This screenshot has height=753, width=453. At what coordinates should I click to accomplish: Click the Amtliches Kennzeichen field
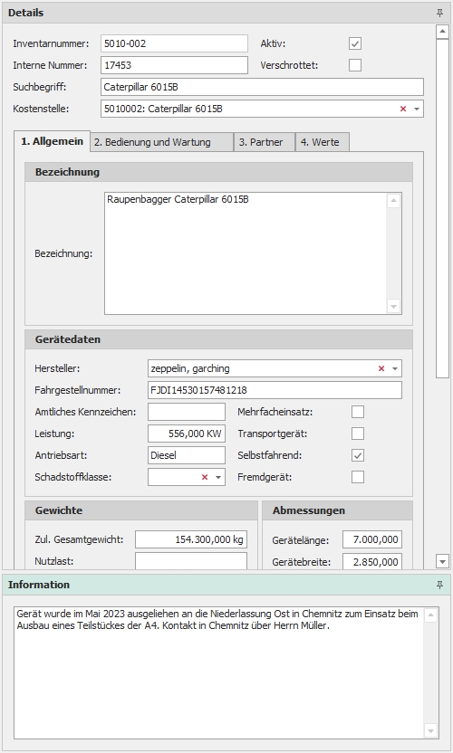pos(187,412)
